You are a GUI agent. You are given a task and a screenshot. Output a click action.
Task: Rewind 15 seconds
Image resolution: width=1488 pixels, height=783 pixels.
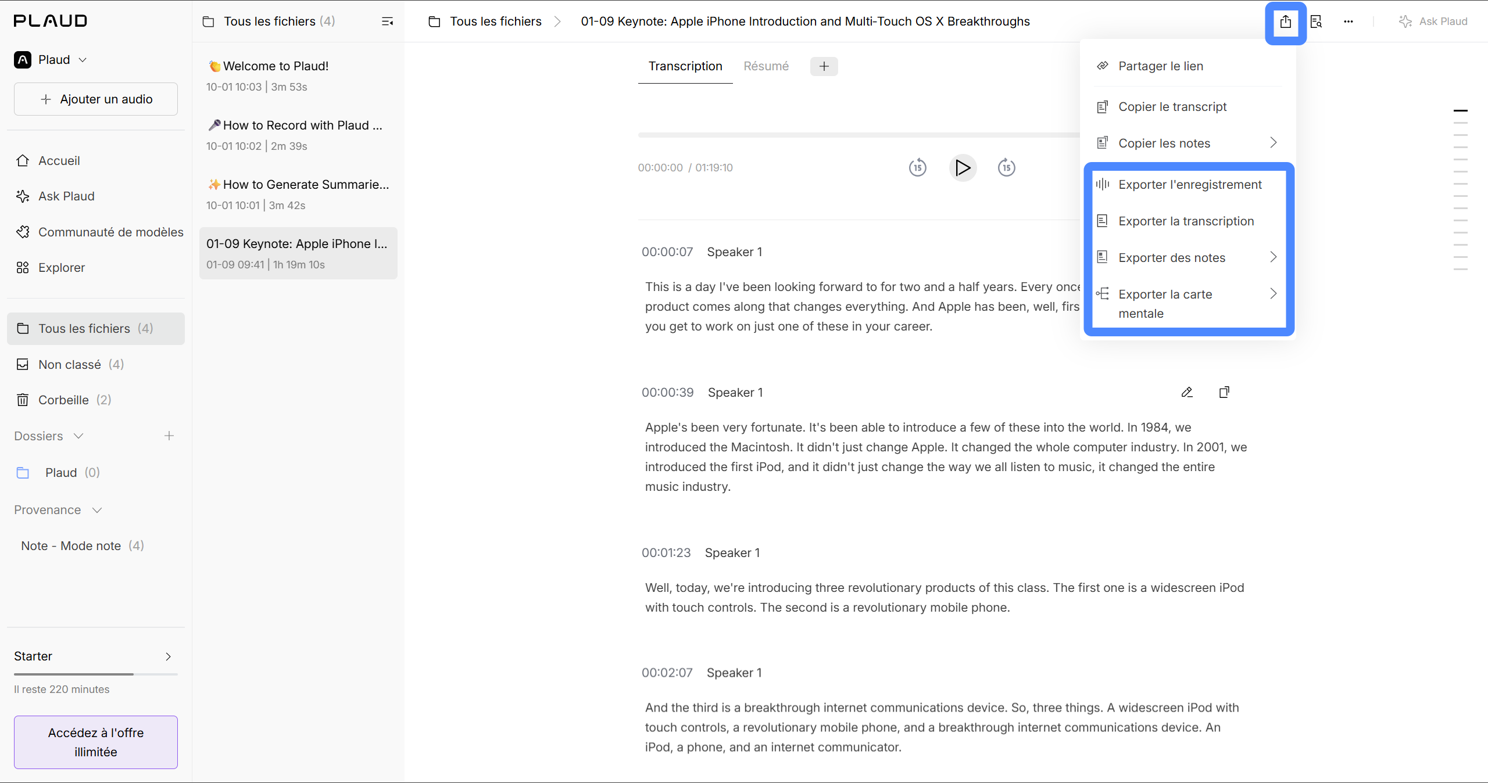[918, 168]
